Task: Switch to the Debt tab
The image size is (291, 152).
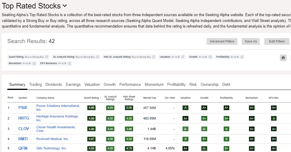Action: point(226,85)
